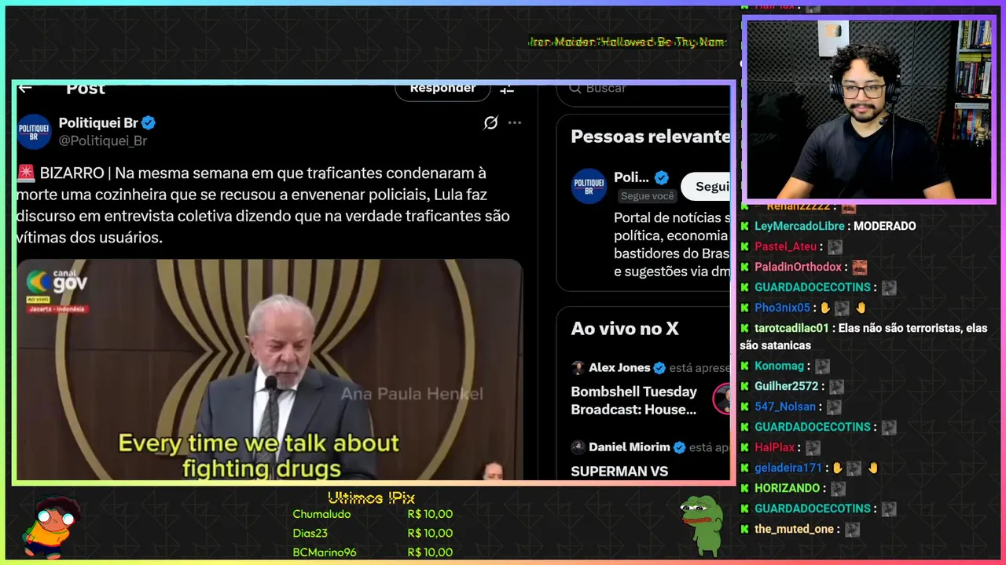The height and width of the screenshot is (565, 1006).
Task: Click Daniel Miorim verified badge
Action: pyautogui.click(x=680, y=447)
